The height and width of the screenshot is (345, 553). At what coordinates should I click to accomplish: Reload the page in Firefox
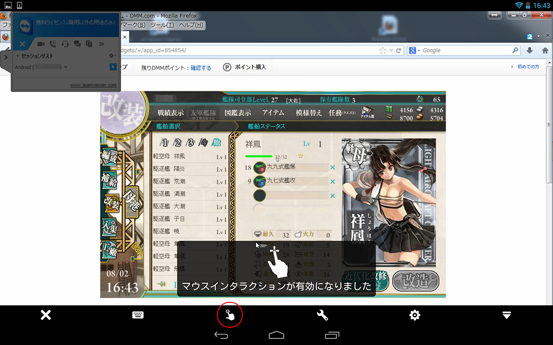(x=399, y=50)
